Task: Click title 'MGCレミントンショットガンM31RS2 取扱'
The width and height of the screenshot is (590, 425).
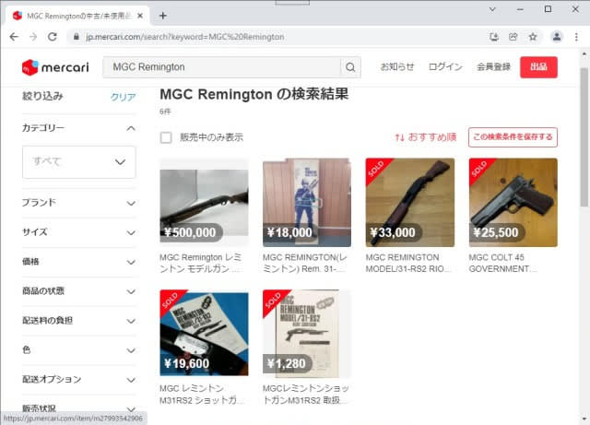Action: (x=305, y=395)
